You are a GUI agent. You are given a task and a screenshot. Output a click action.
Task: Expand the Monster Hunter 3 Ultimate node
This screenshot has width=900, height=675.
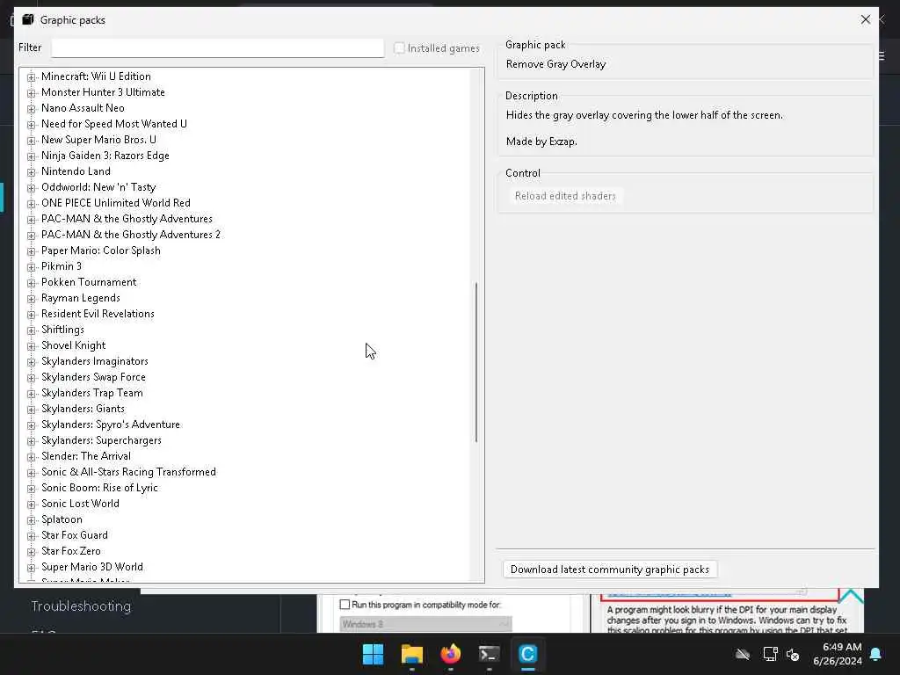pyautogui.click(x=31, y=93)
